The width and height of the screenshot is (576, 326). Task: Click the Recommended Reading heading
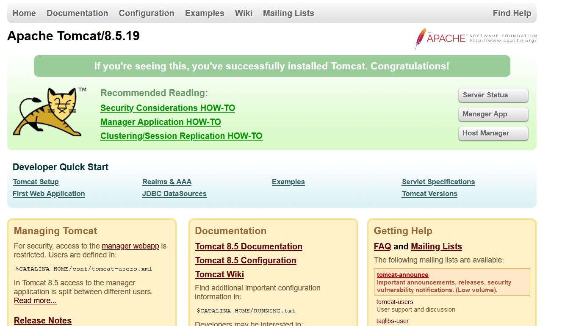[154, 93]
